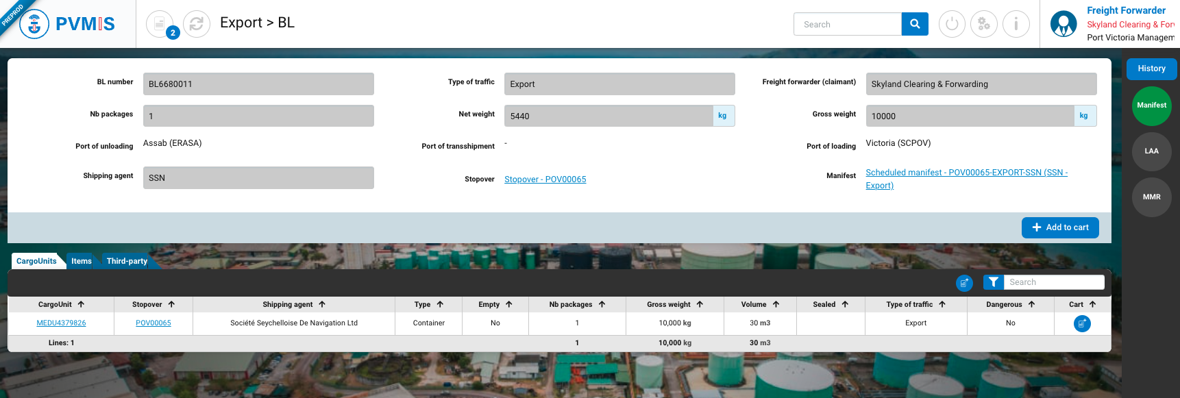Image resolution: width=1180 pixels, height=398 pixels.
Task: Click the user profile avatar
Action: 1064,24
